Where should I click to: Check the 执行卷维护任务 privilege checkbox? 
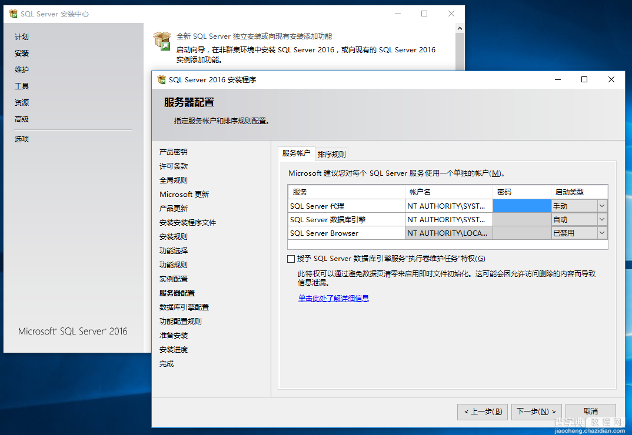(291, 259)
